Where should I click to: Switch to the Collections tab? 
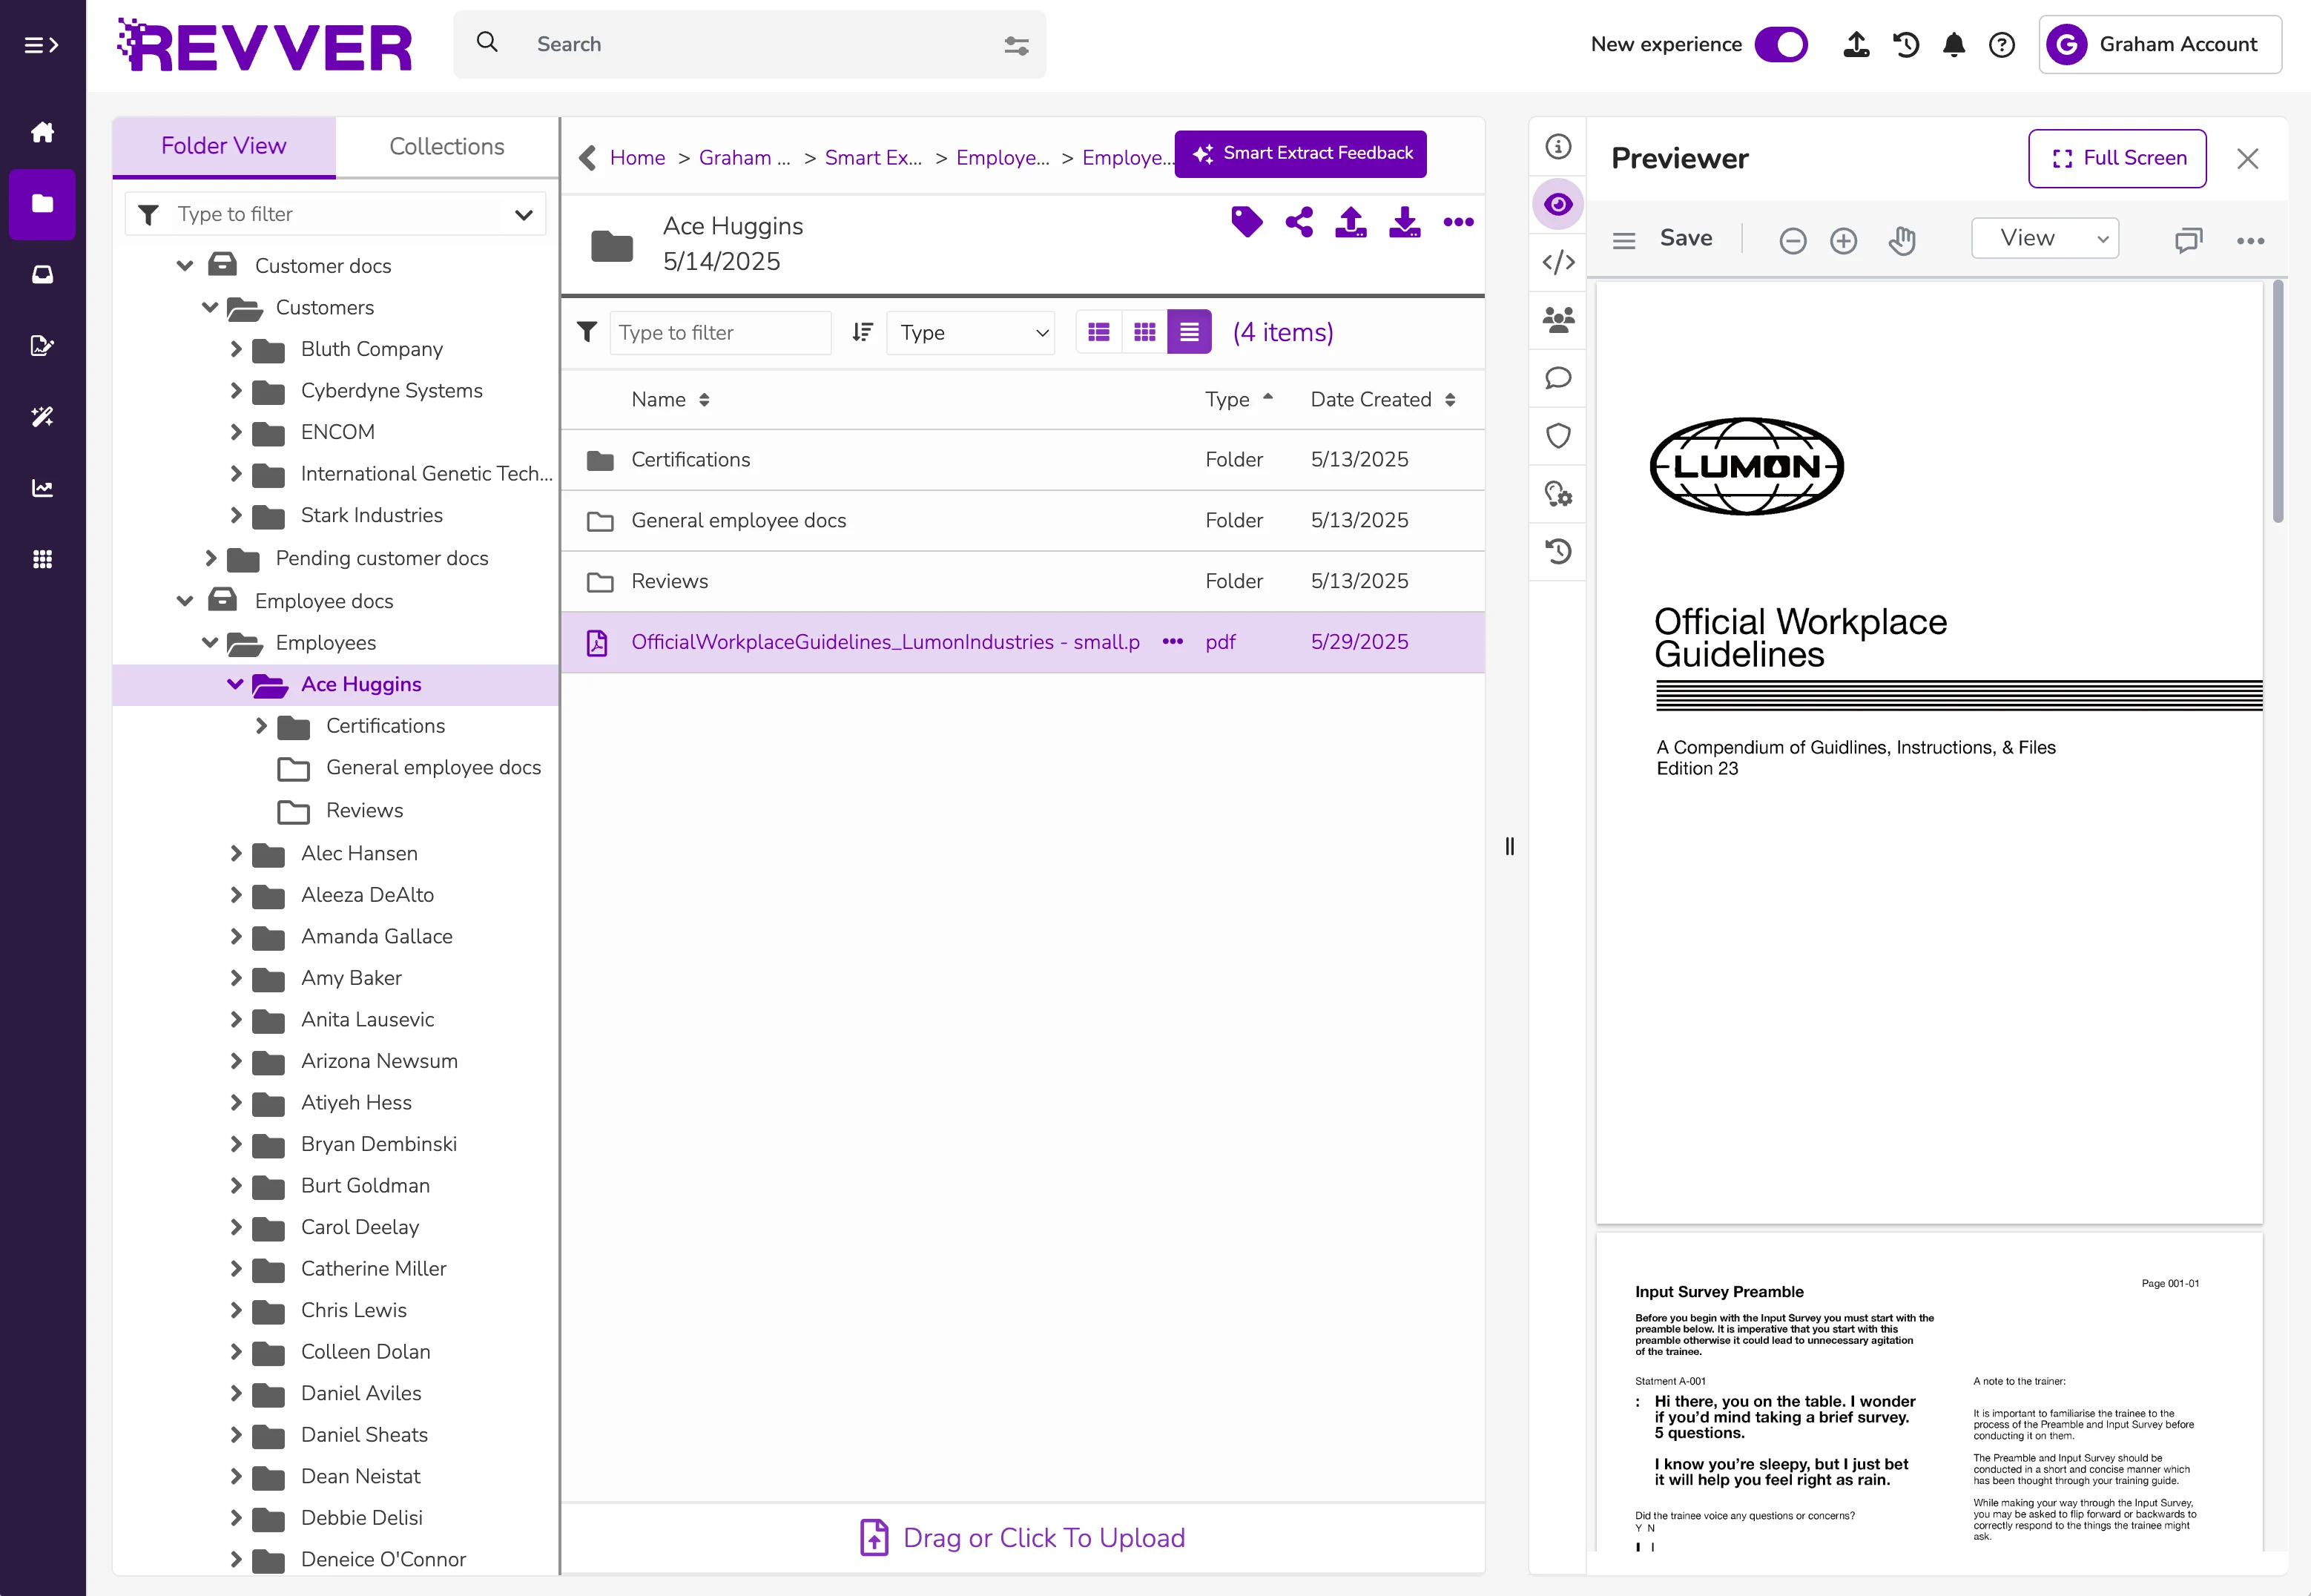pos(446,147)
